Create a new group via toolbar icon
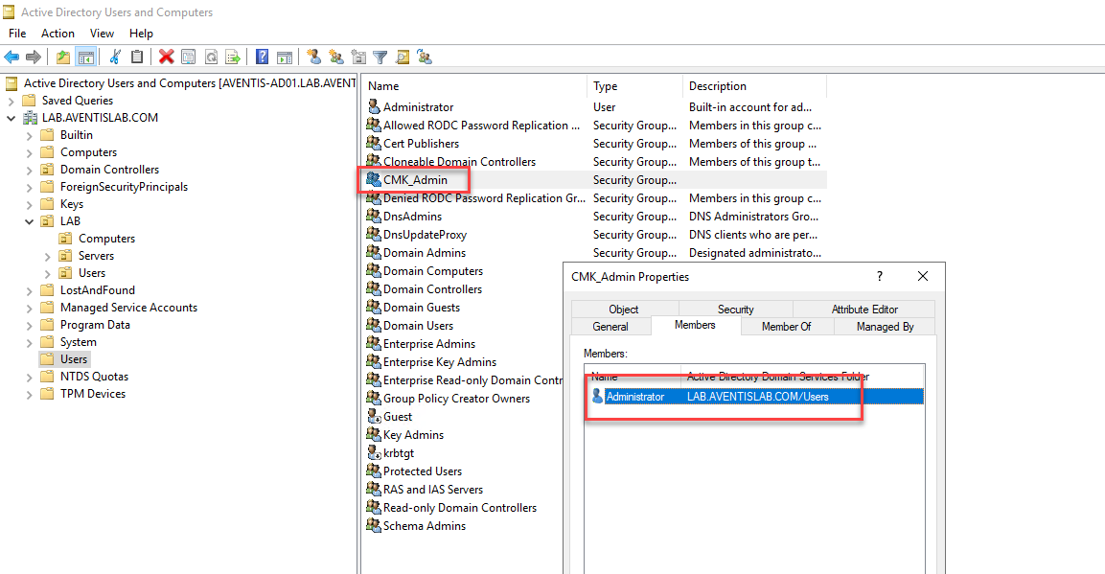Viewport: 1105px width, 574px height. (334, 57)
